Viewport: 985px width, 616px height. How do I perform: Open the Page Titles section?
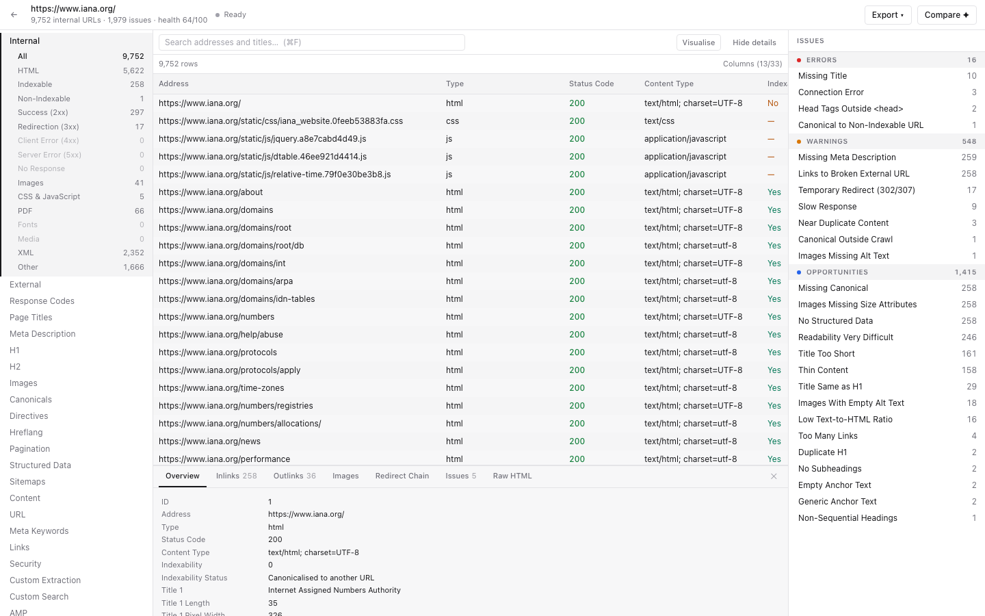[77, 318]
